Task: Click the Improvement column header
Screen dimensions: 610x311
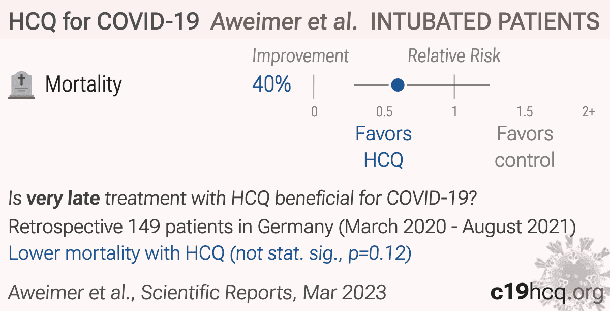Action: pyautogui.click(x=300, y=56)
